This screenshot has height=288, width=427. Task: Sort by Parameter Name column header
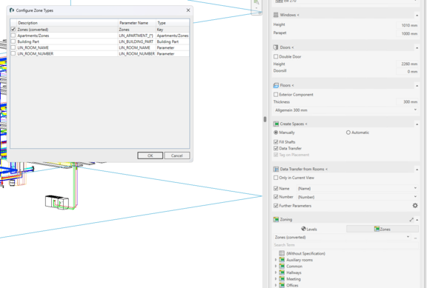pyautogui.click(x=137, y=23)
